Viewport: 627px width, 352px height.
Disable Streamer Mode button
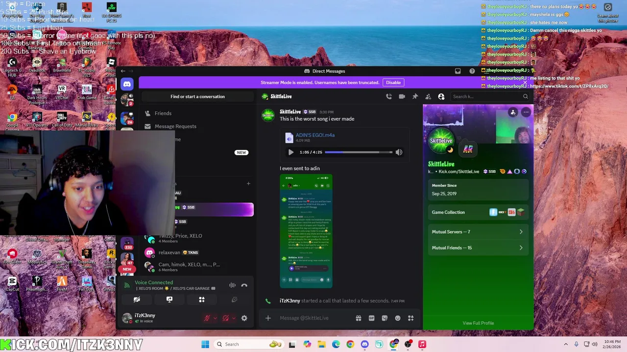click(393, 83)
